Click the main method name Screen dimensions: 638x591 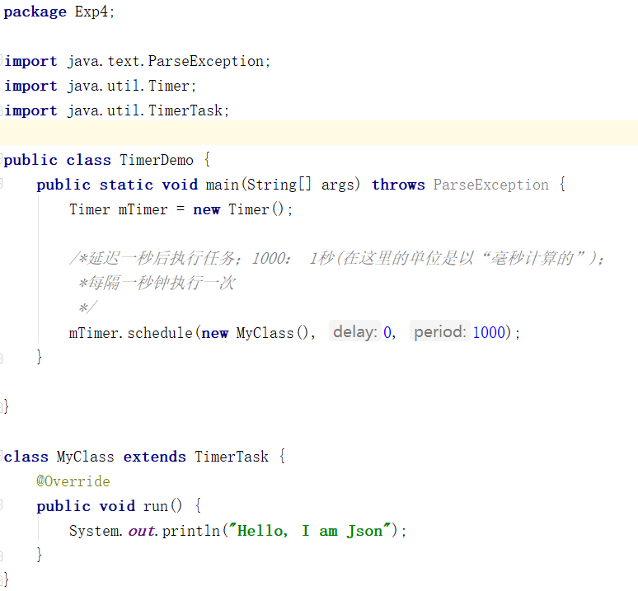click(223, 185)
